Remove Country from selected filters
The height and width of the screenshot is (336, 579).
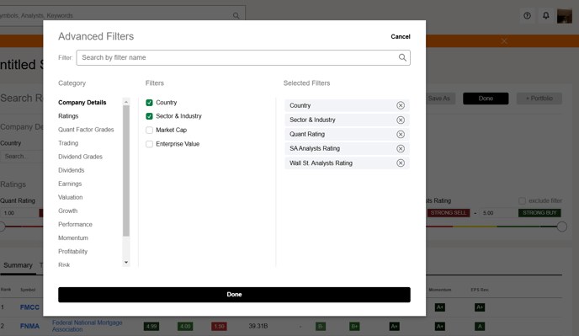coord(401,105)
